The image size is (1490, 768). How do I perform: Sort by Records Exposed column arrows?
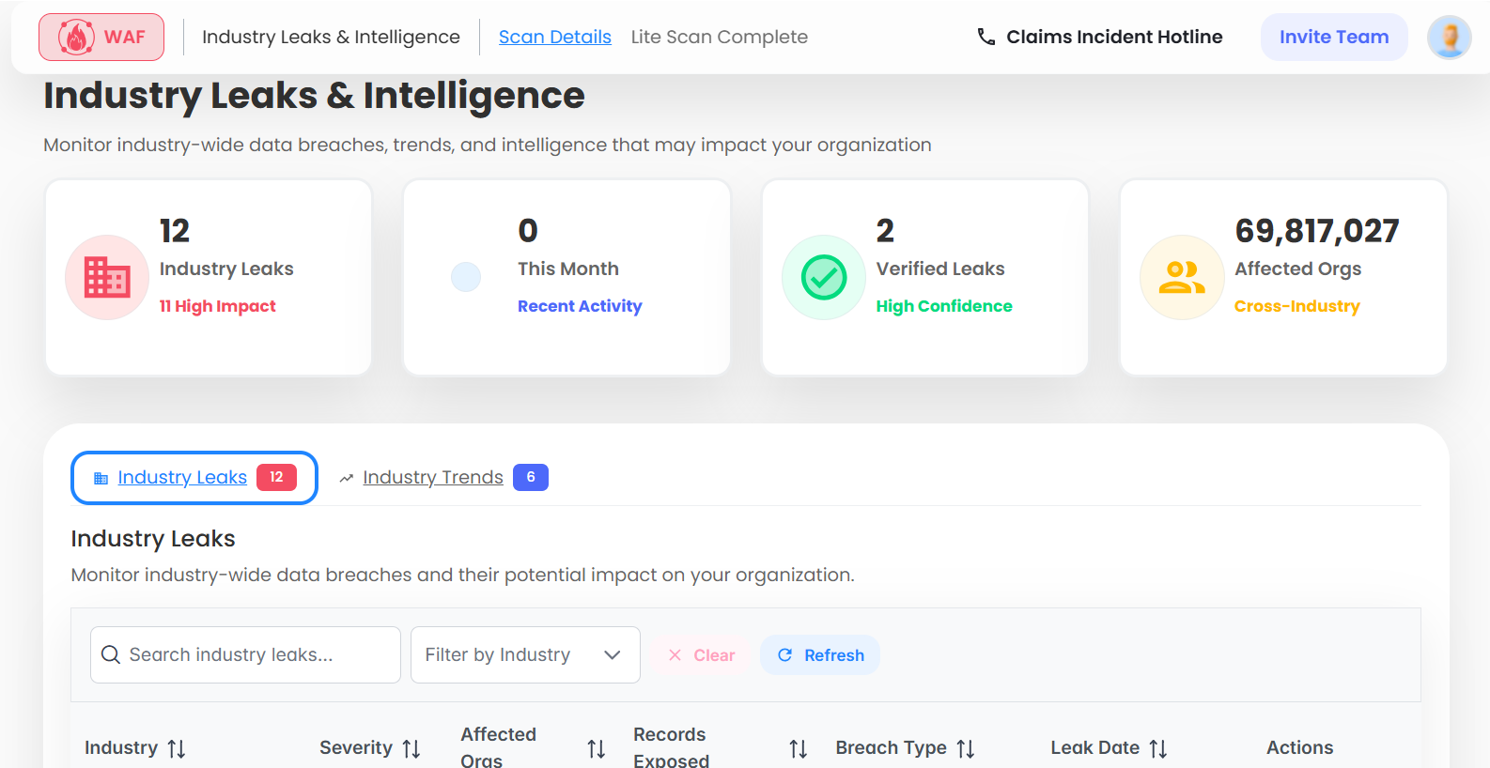[x=799, y=748]
